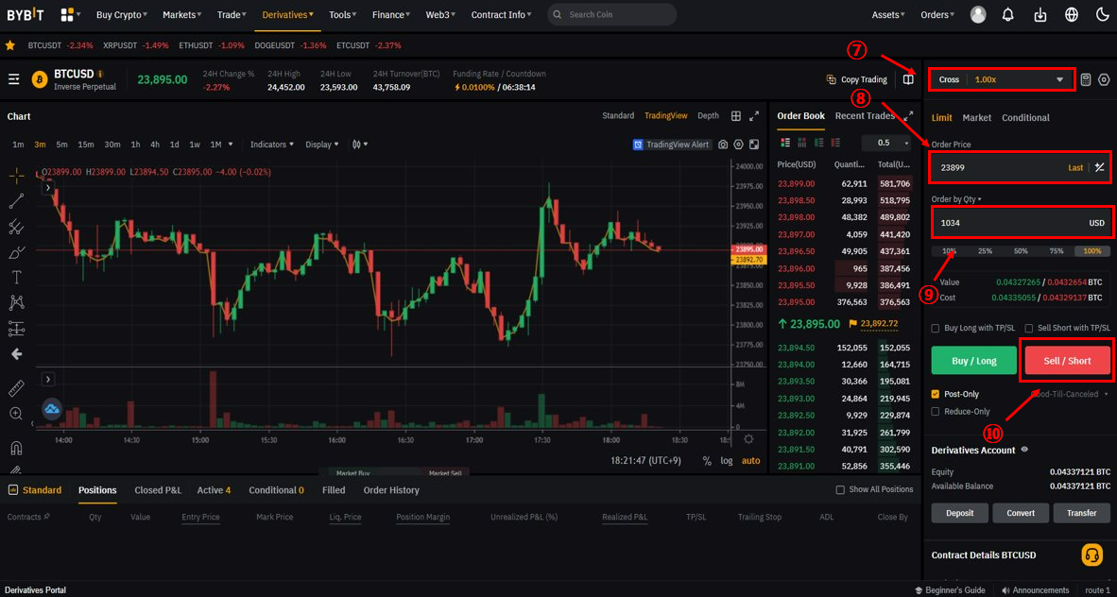Open the Cross 1.00x leverage dropdown
The image size is (1117, 597).
coord(1002,79)
